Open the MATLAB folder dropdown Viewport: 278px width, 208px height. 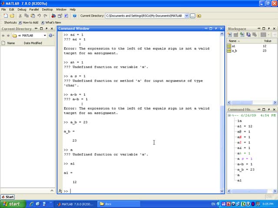(x=45, y=36)
